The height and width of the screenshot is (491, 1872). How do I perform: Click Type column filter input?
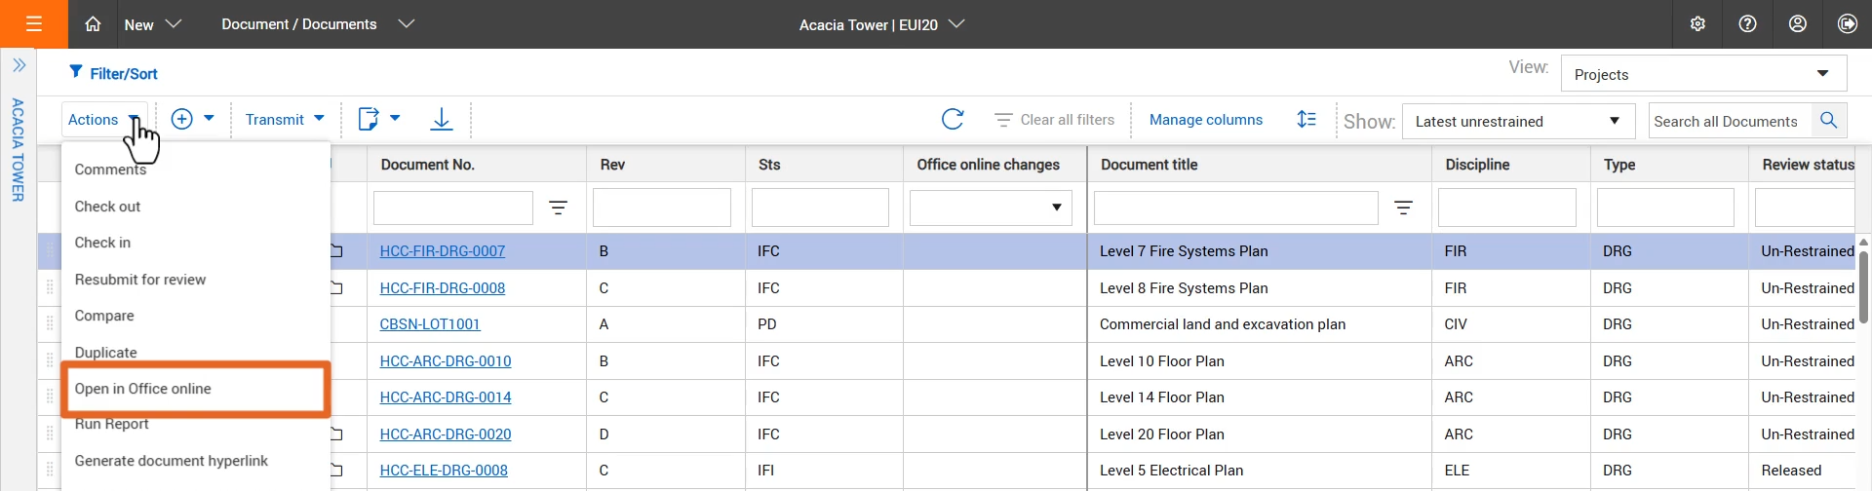pyautogui.click(x=1665, y=208)
